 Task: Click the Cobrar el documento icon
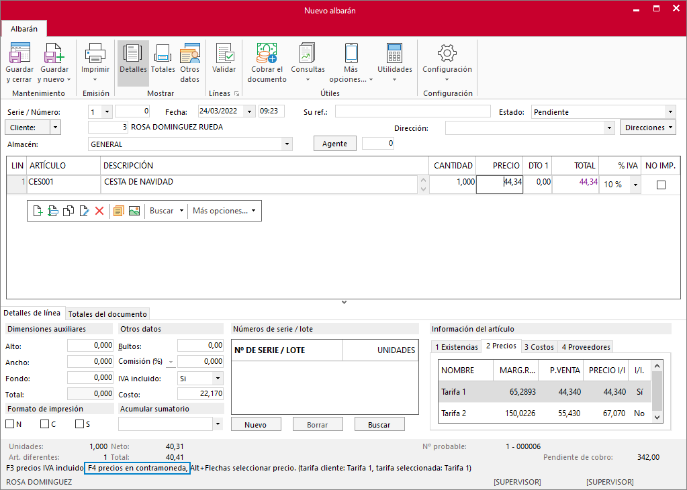267,53
